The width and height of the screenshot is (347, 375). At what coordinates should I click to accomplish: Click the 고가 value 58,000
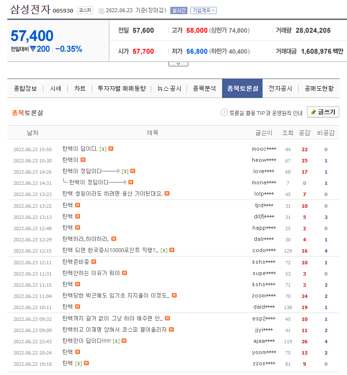point(197,30)
